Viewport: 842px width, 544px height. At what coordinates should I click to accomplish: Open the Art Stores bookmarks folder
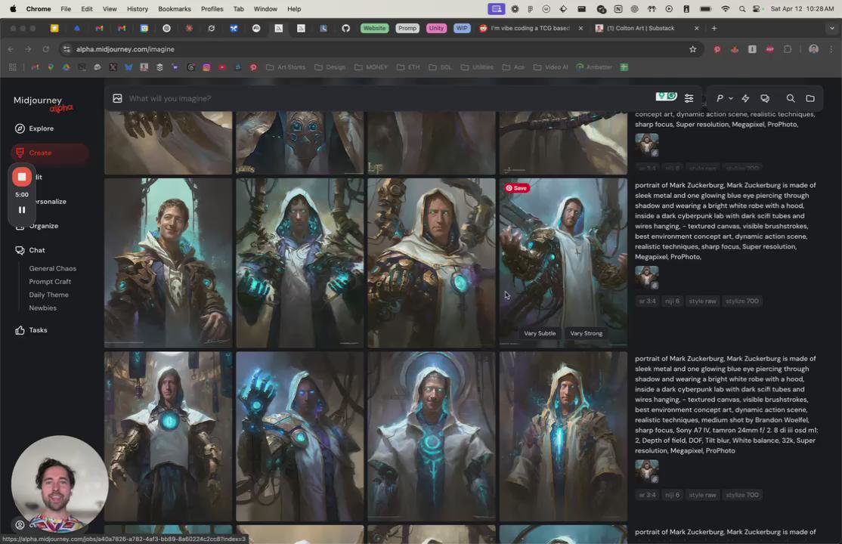pyautogui.click(x=286, y=67)
